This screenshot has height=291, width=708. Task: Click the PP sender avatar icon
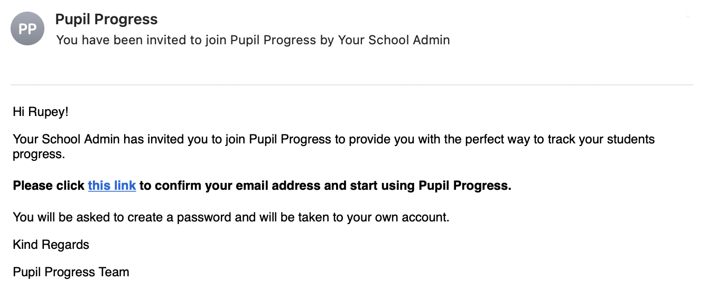click(27, 28)
